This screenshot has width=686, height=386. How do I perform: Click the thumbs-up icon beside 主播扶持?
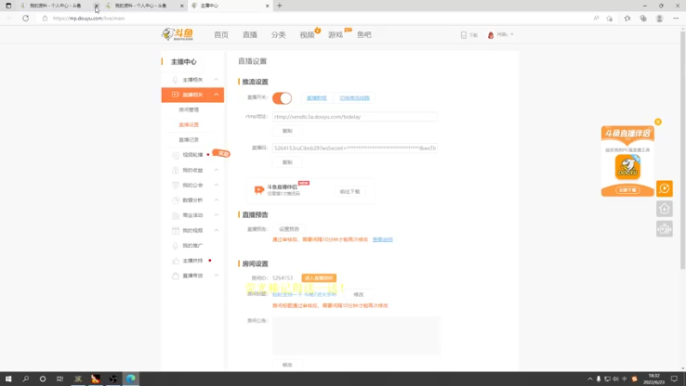176,261
